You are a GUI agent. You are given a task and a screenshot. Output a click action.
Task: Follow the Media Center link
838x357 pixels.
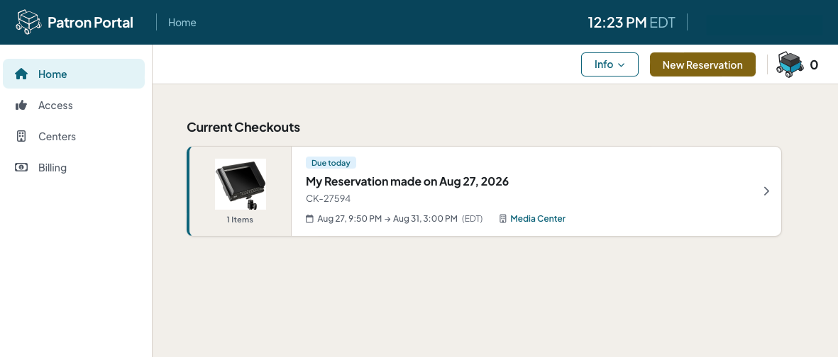click(538, 219)
